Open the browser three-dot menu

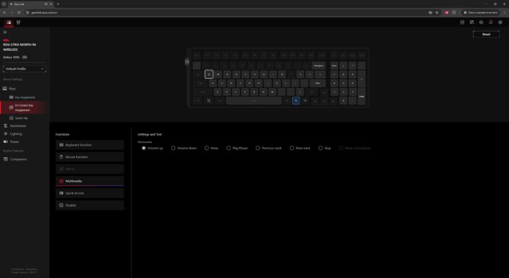point(505,13)
